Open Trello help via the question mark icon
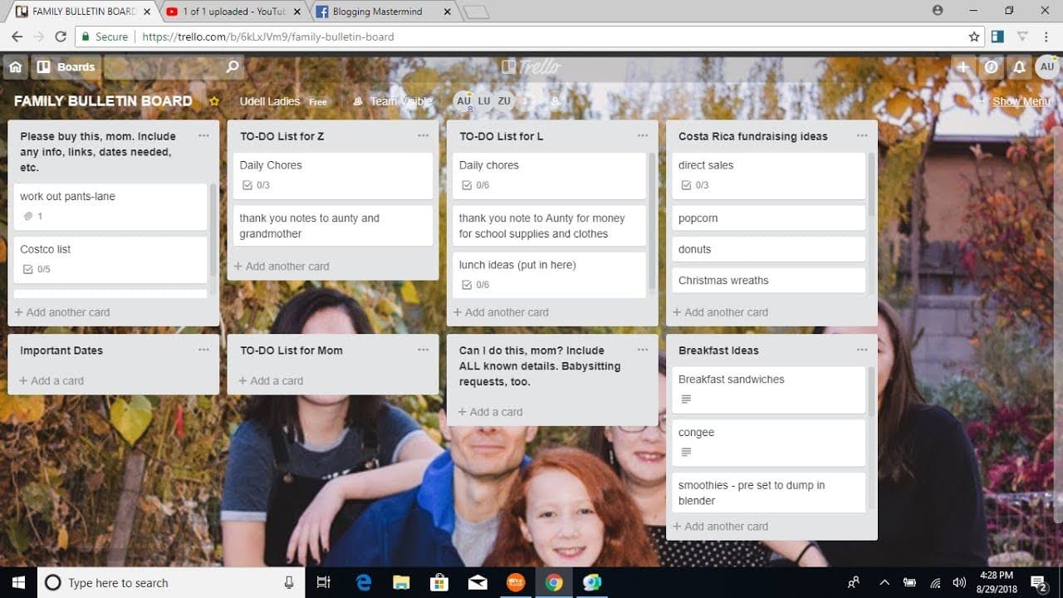Image resolution: width=1063 pixels, height=598 pixels. [991, 66]
